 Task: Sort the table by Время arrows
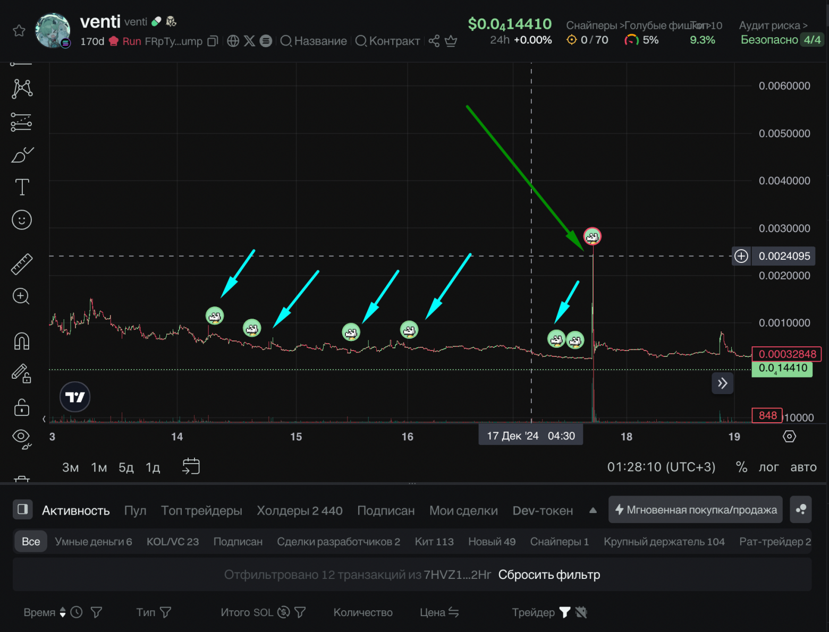(x=63, y=612)
